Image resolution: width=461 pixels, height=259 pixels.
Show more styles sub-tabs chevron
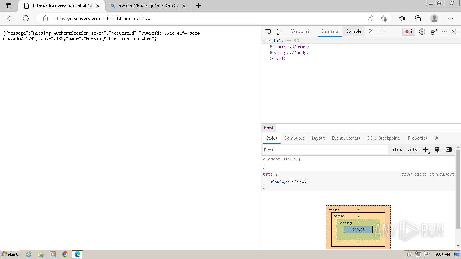[x=437, y=138]
